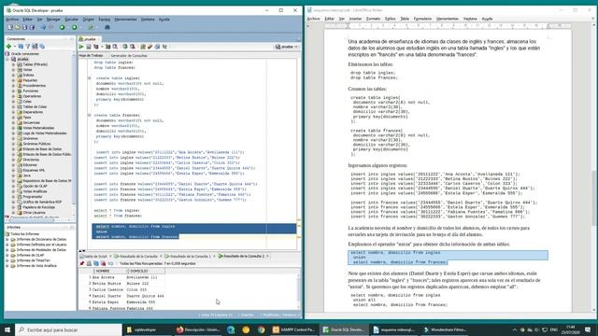Click the green Back navigation arrow
Image resolution: width=598 pixels, height=336 pixels.
tap(63, 27)
